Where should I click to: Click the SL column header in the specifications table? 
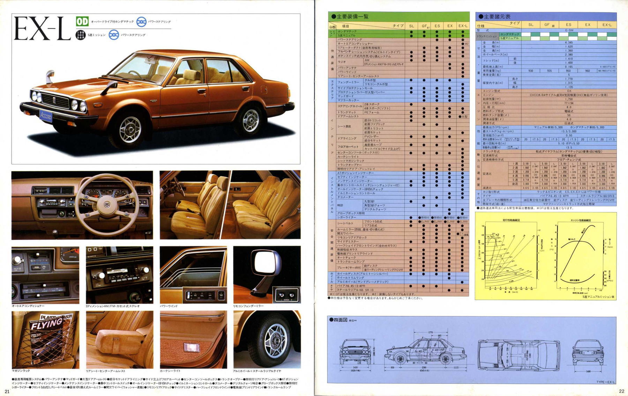click(x=531, y=25)
